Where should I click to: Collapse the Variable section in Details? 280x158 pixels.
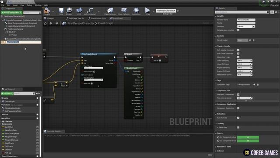click(x=216, y=16)
